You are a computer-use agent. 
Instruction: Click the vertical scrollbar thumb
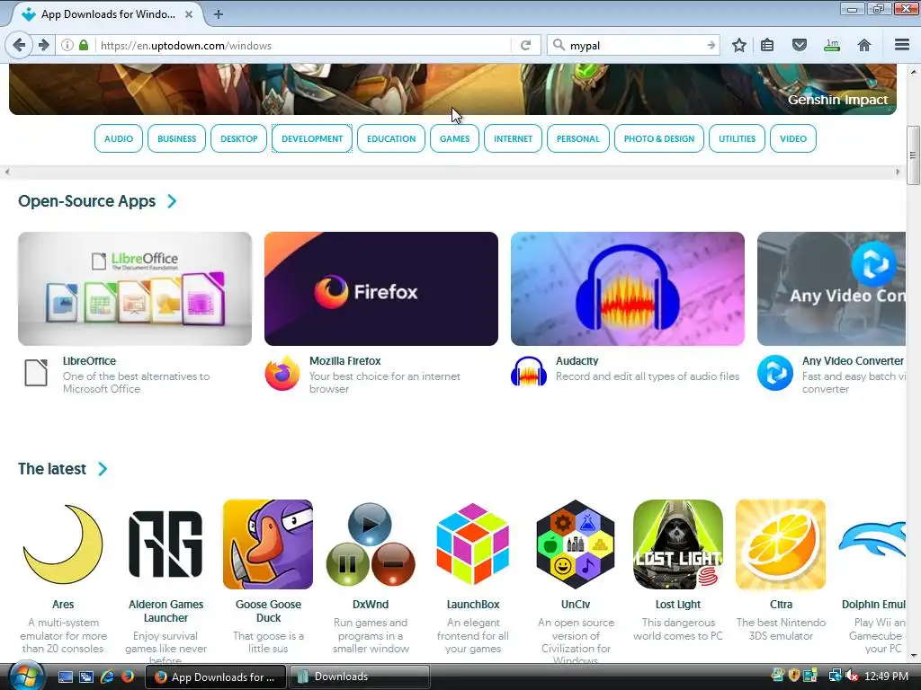[x=913, y=155]
